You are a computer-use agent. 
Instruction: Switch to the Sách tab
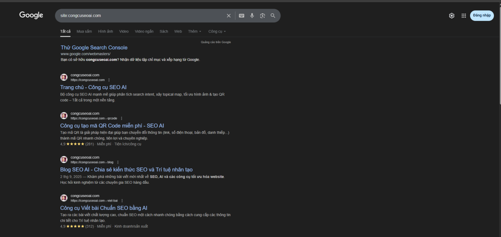(164, 31)
